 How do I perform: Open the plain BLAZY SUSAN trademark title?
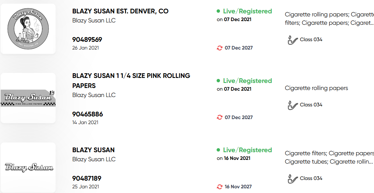[93, 150]
